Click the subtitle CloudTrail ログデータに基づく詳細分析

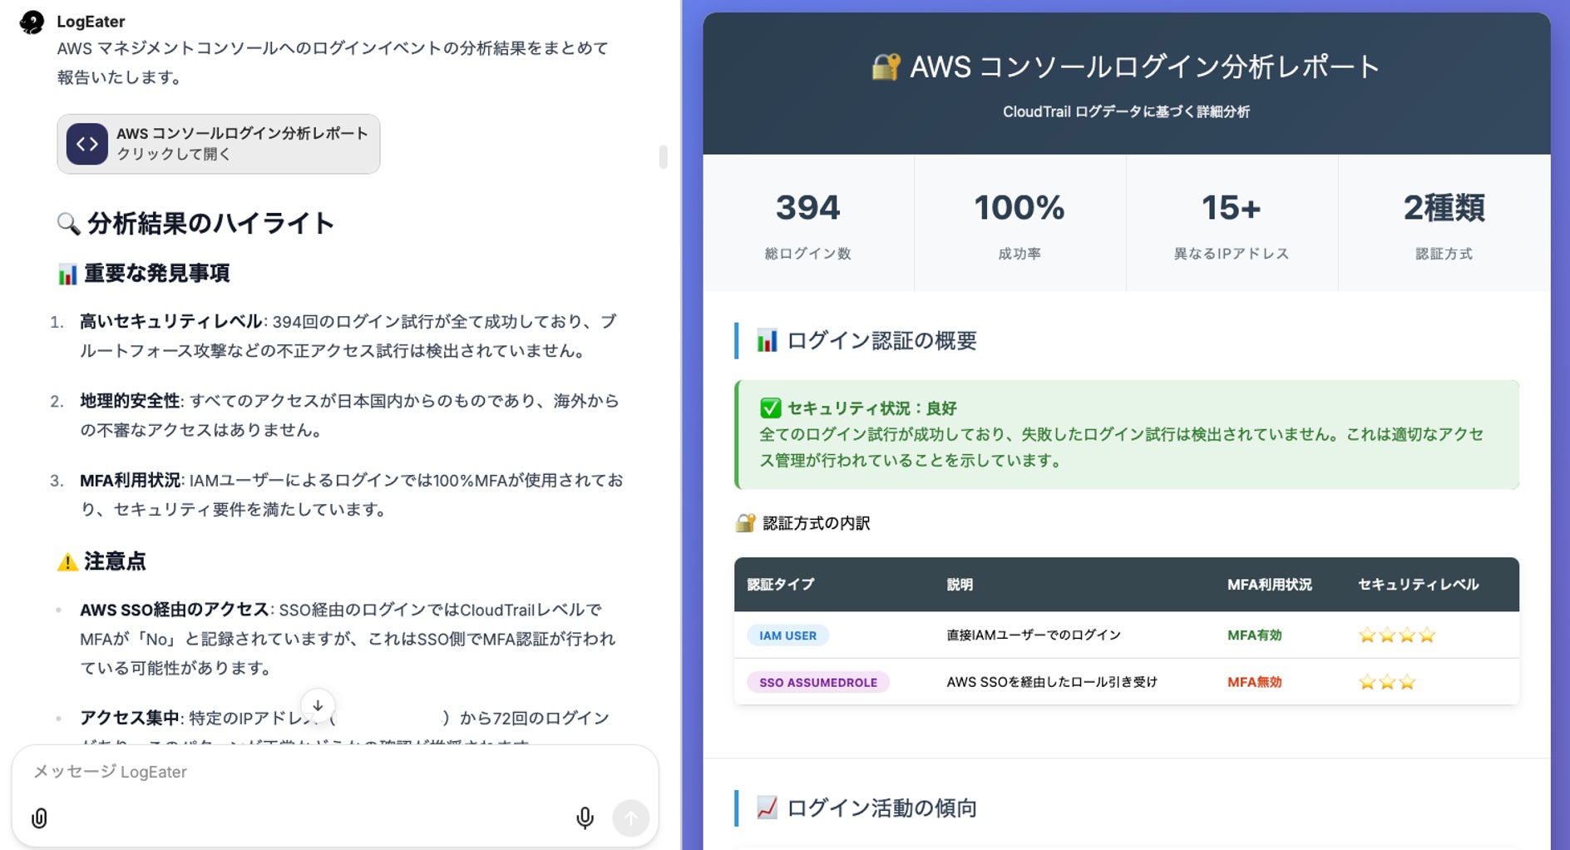pos(1126,112)
